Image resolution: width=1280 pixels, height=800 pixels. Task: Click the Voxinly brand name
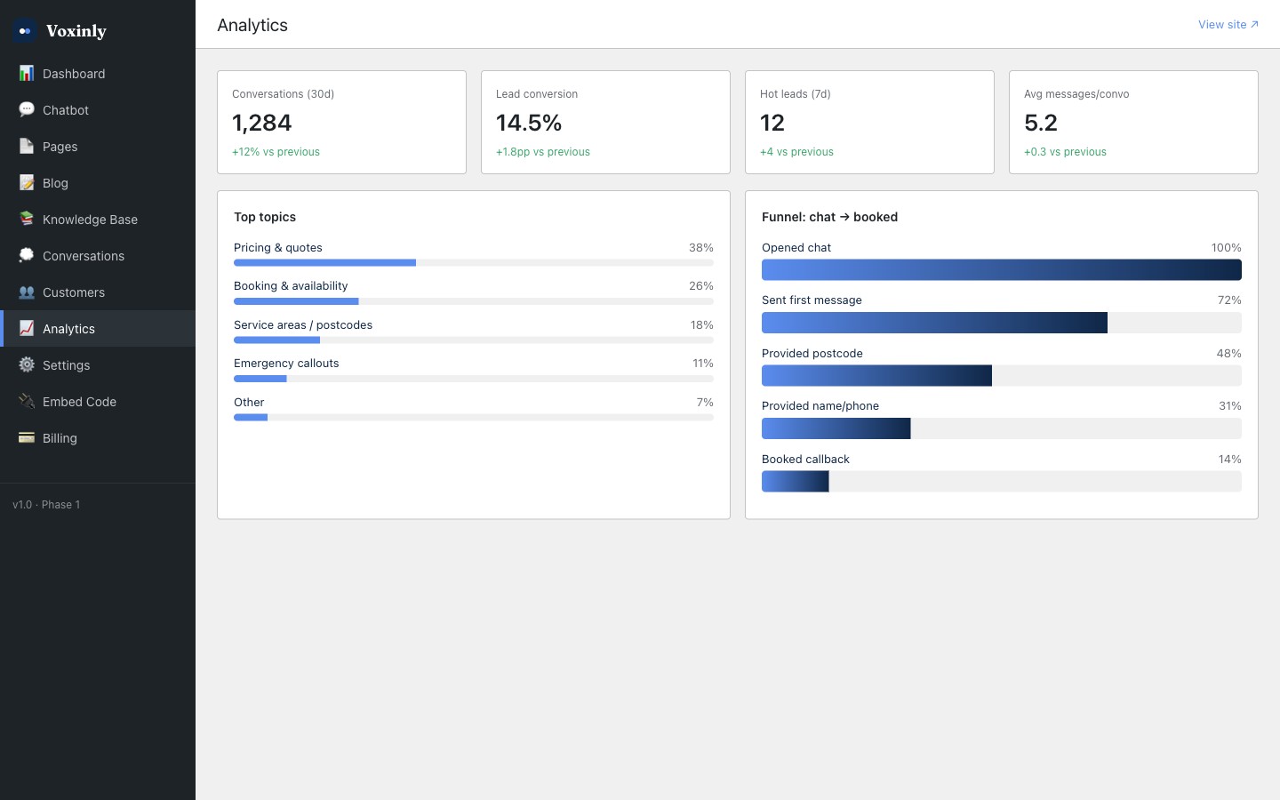[76, 31]
